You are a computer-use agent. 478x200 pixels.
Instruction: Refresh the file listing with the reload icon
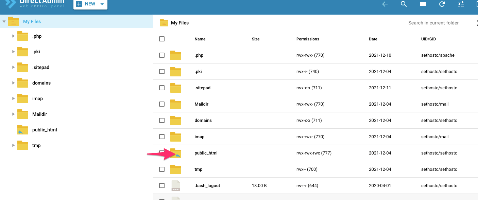442,4
